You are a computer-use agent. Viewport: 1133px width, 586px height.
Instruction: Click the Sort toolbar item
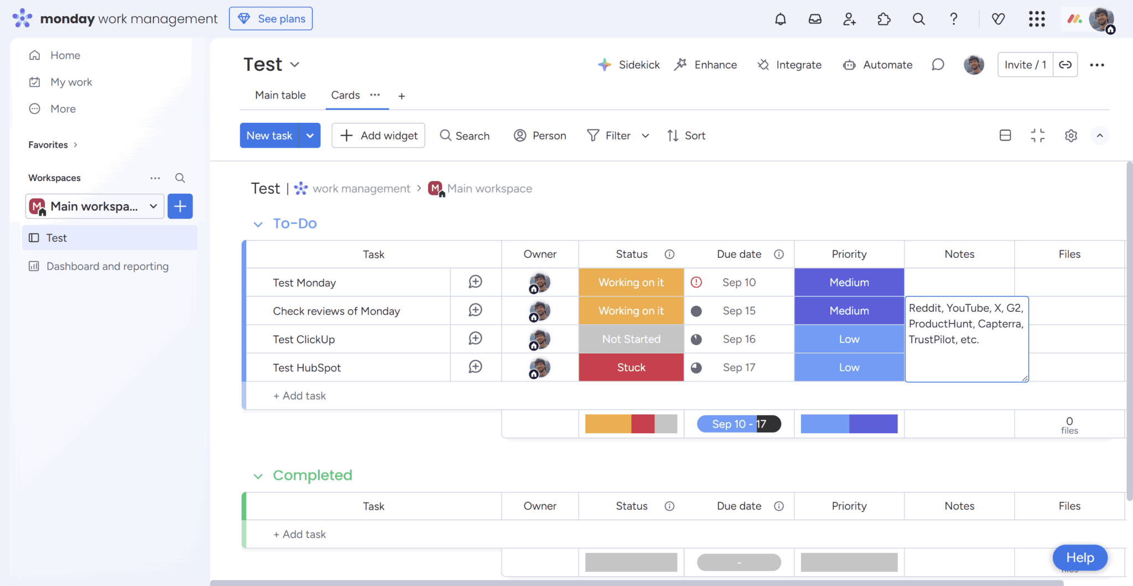click(x=686, y=136)
